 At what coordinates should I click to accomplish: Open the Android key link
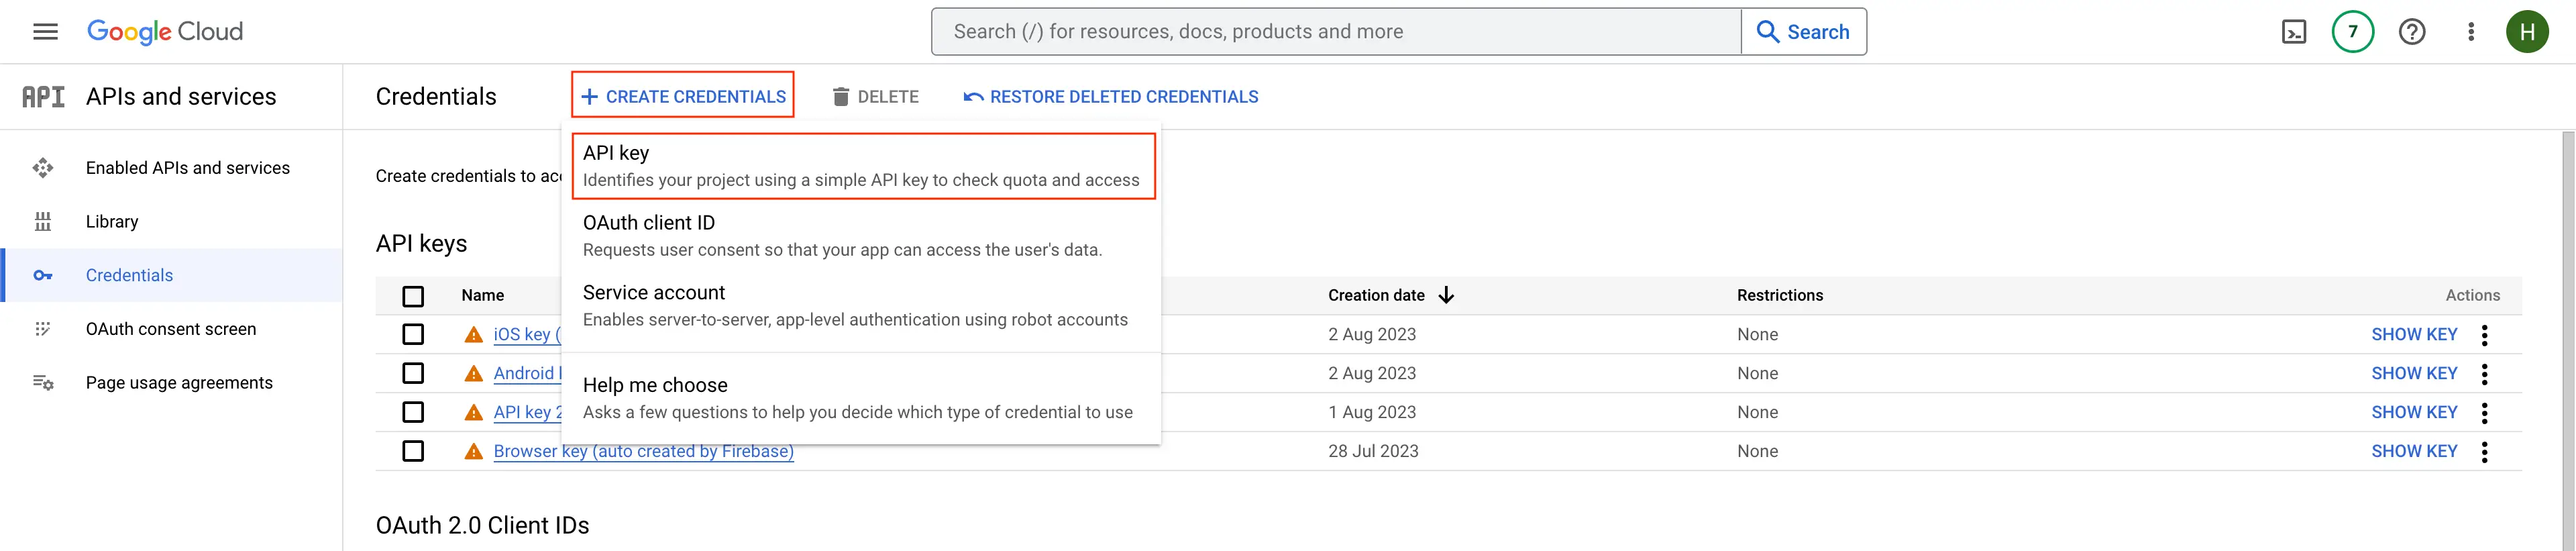click(x=527, y=374)
